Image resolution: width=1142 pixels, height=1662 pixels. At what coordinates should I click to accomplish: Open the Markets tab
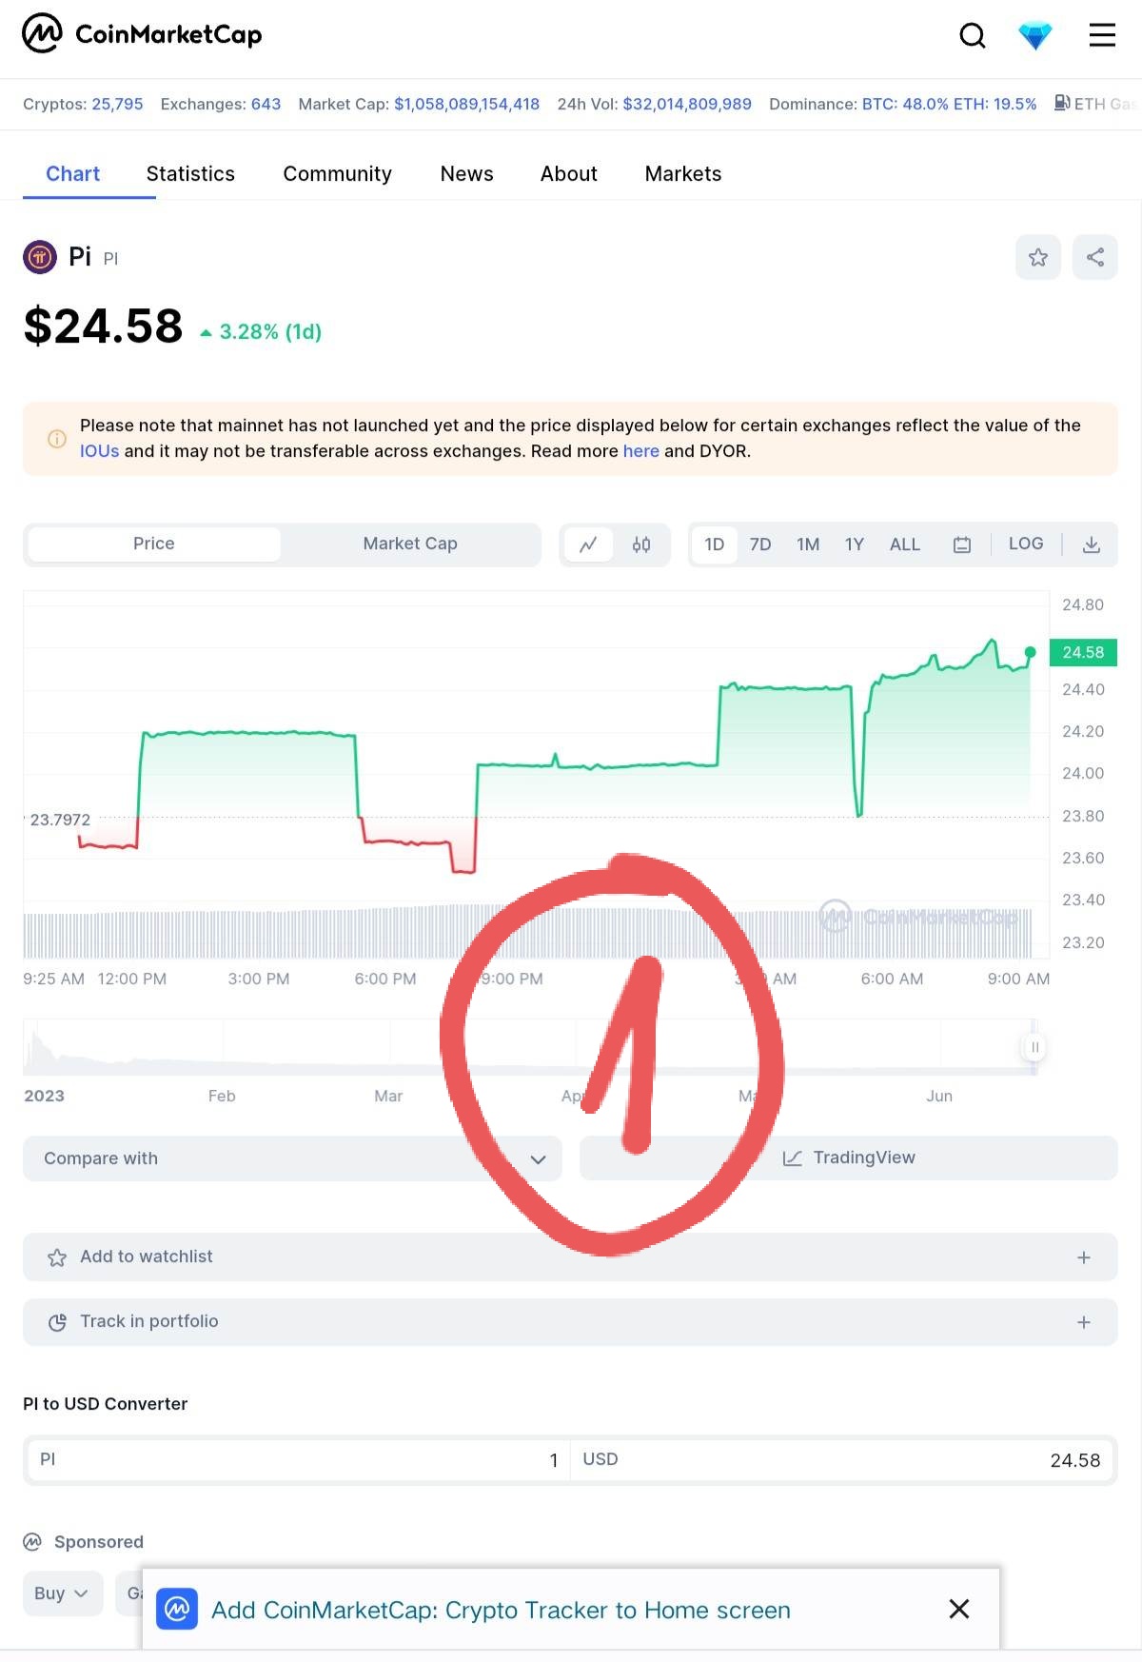[x=683, y=174]
